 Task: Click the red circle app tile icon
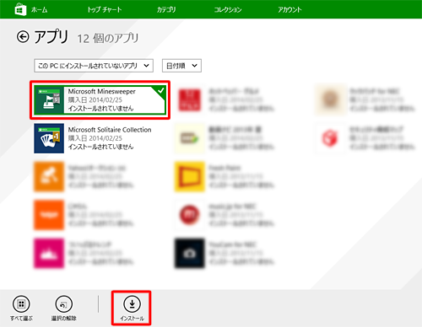tap(190, 215)
